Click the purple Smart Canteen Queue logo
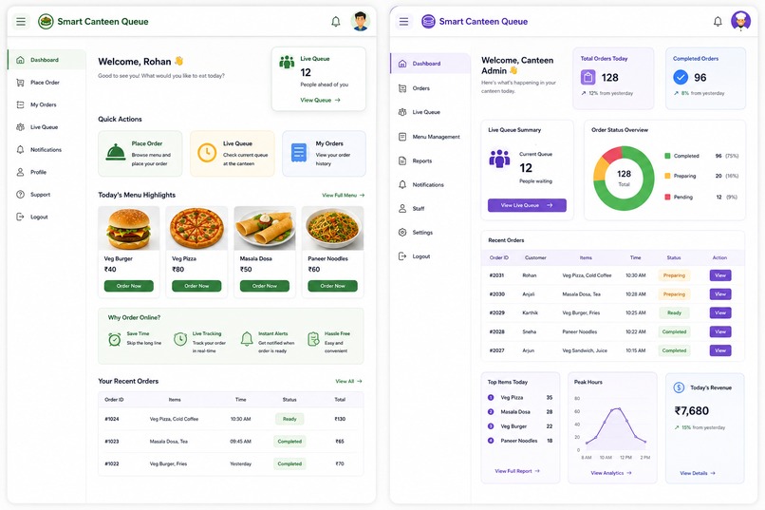Viewport: 765px width, 510px height. [428, 22]
